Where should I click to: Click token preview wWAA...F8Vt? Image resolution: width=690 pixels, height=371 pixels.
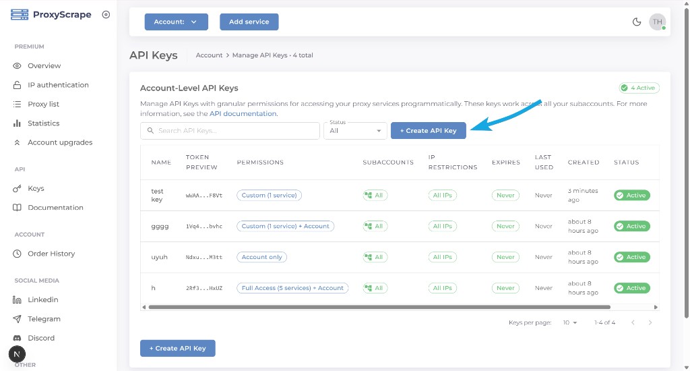click(203, 196)
